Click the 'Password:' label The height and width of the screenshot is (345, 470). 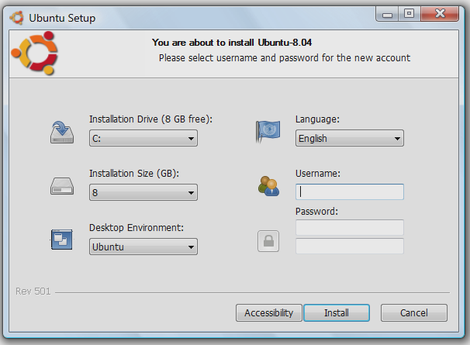[316, 212]
